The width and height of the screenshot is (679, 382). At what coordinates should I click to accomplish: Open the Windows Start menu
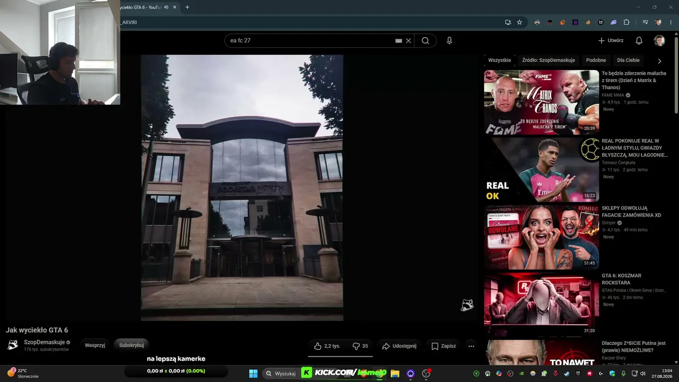click(253, 374)
